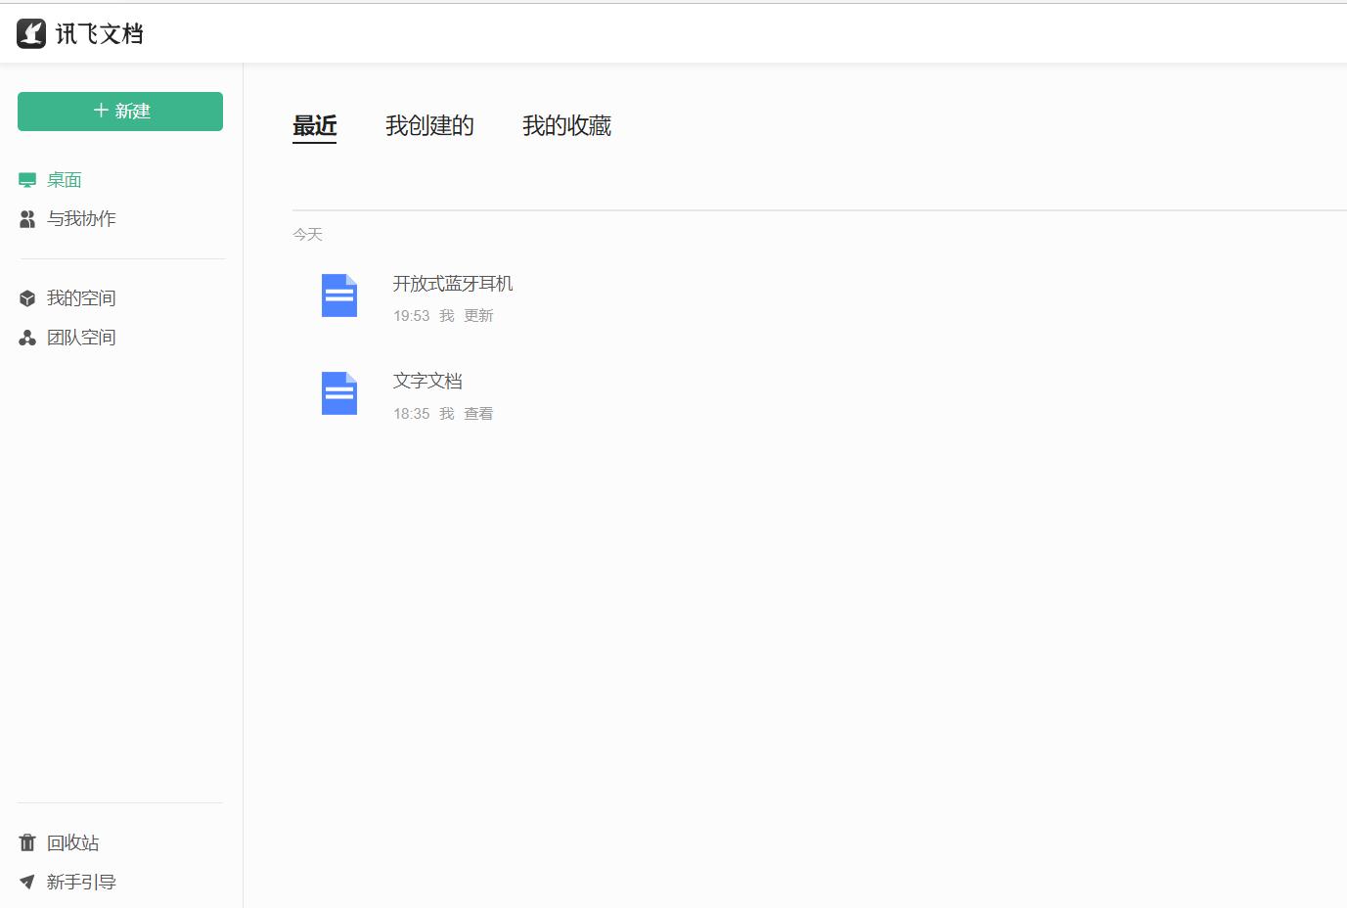Image resolution: width=1347 pixels, height=908 pixels.
Task: Click the 与我协作 sidebar entry text
Action: pyautogui.click(x=82, y=218)
